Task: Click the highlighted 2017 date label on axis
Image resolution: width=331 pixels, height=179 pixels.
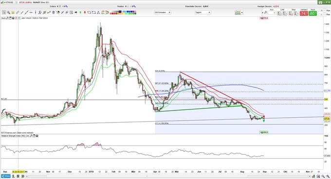Action: pyautogui.click(x=18, y=172)
